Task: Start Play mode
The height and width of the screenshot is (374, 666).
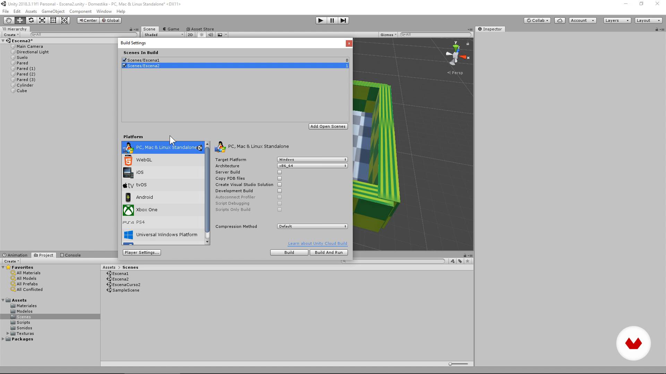Action: click(x=321, y=20)
